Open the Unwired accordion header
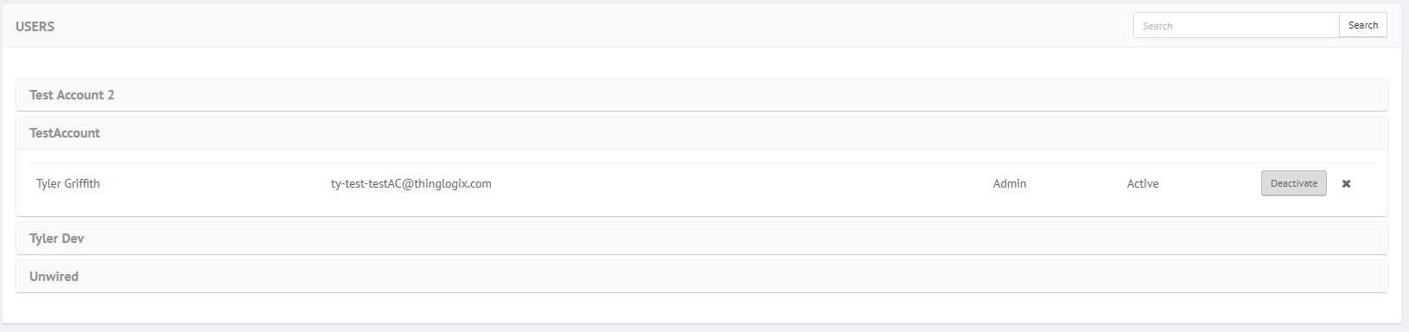This screenshot has height=332, width=1409. click(702, 277)
